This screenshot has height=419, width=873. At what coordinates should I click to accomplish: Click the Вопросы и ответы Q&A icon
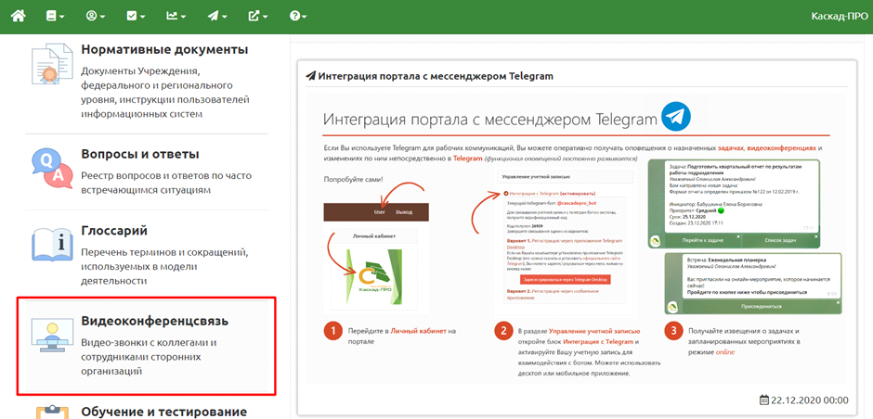tap(52, 169)
